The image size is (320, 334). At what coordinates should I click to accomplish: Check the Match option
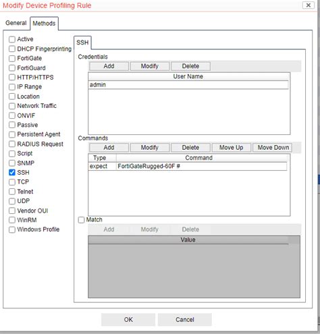click(81, 220)
